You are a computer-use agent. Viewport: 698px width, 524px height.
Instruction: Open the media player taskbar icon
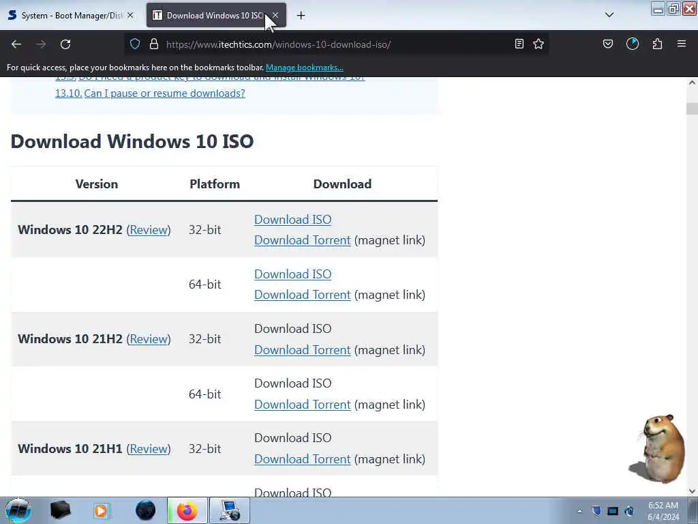(101, 510)
